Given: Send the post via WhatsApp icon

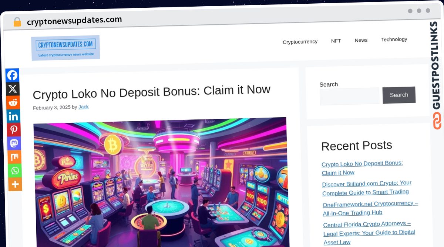Looking at the screenshot, I should [15, 171].
